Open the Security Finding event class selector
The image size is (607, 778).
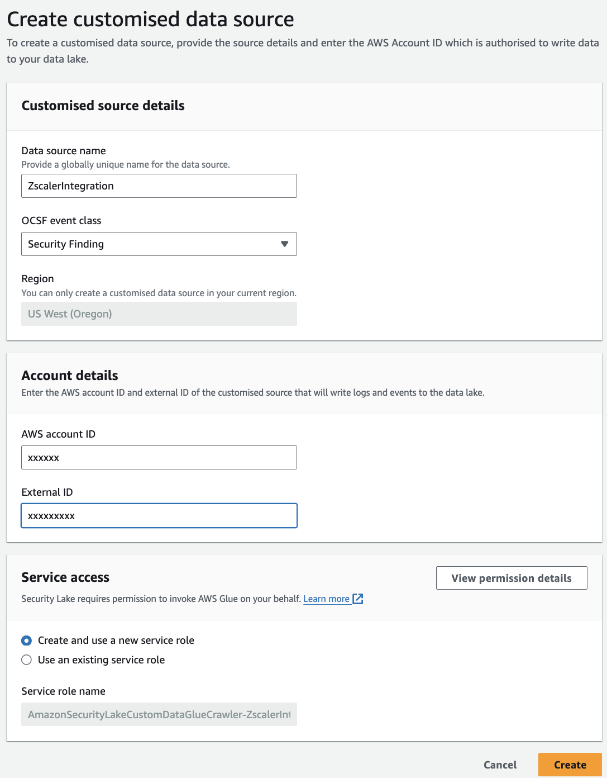(159, 244)
